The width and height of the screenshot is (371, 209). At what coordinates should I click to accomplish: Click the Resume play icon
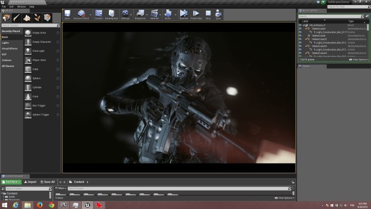[x=183, y=15]
